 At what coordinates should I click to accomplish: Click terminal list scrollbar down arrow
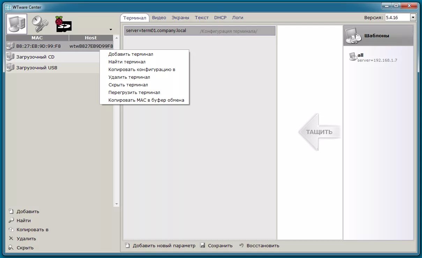pyautogui.click(x=117, y=204)
